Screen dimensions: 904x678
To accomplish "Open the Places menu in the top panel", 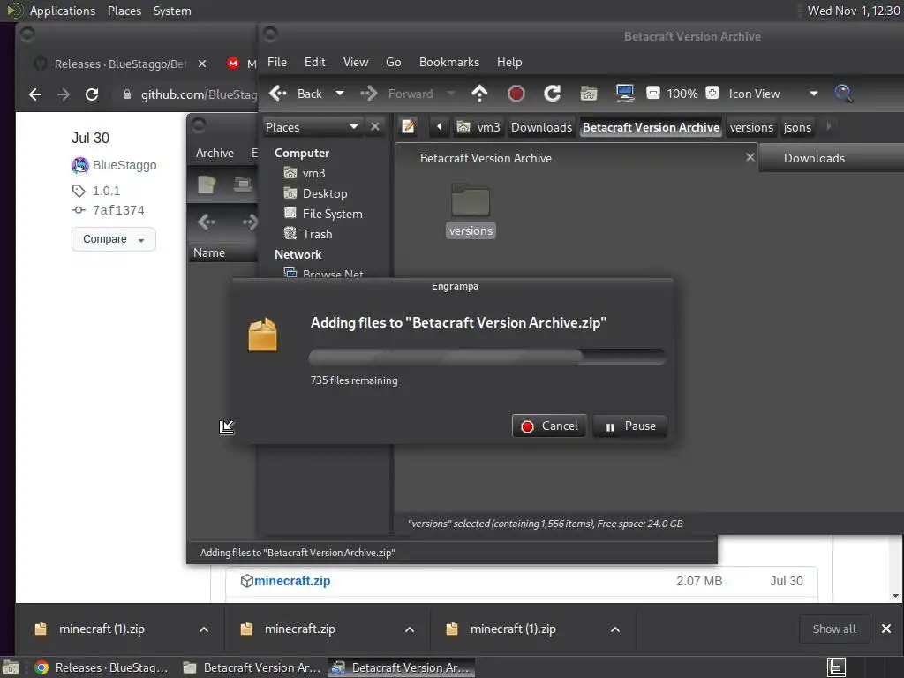I will pyautogui.click(x=124, y=11).
